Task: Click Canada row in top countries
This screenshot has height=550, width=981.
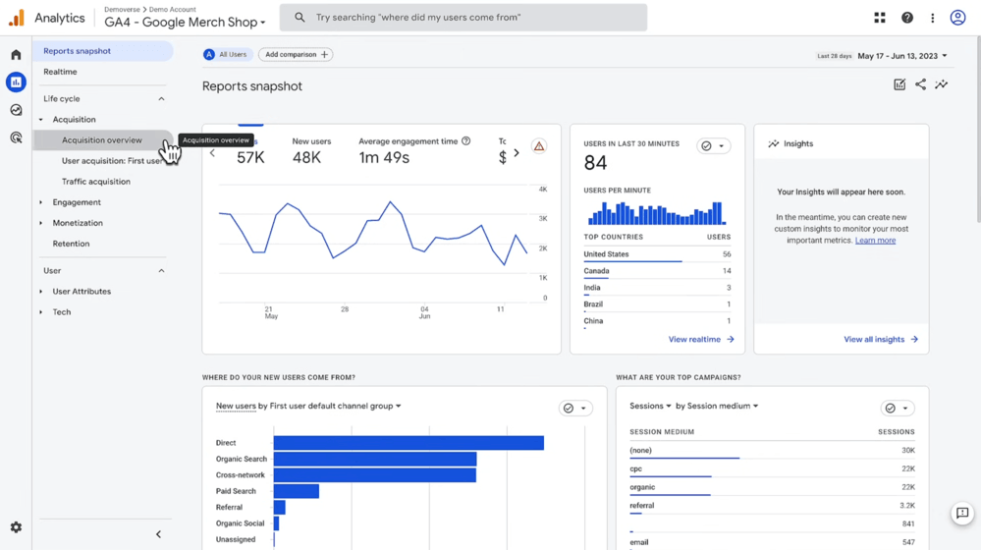Action: point(657,271)
